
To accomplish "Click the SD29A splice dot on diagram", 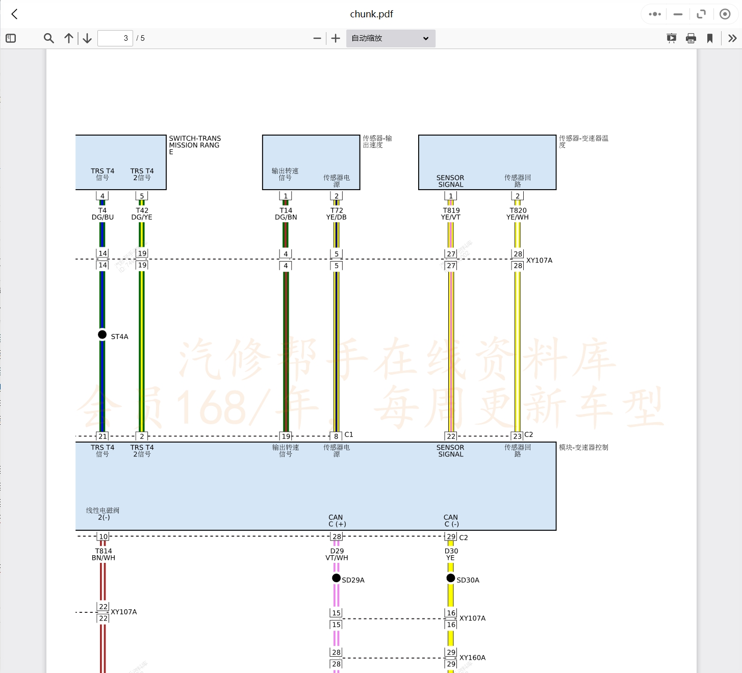I will 336,578.
